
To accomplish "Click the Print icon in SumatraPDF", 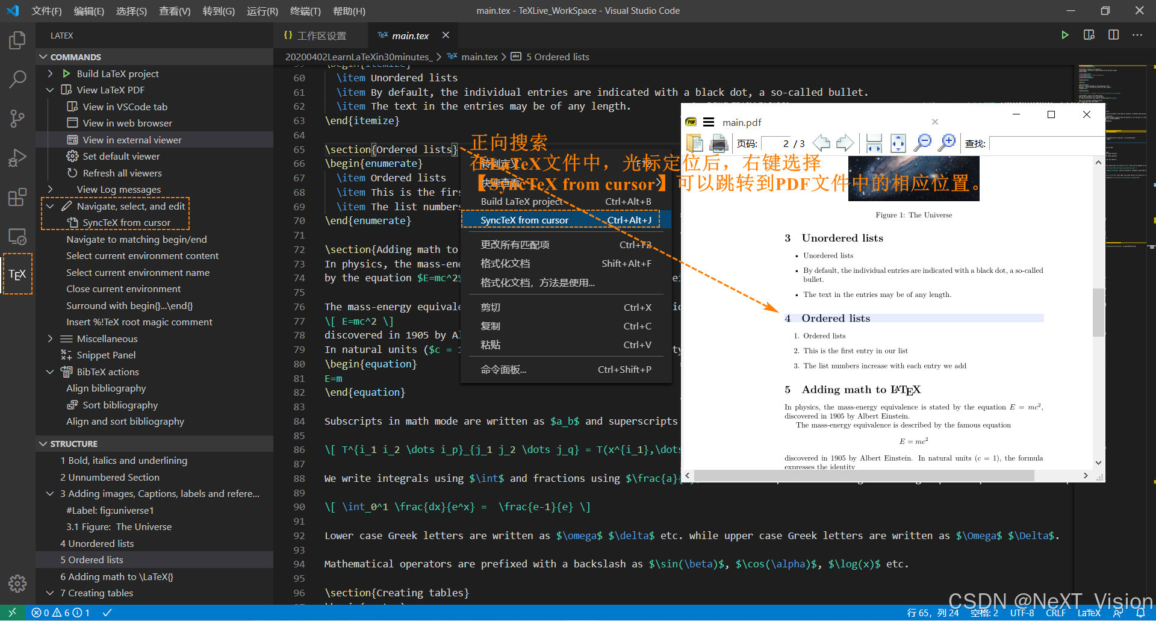I will click(x=718, y=143).
